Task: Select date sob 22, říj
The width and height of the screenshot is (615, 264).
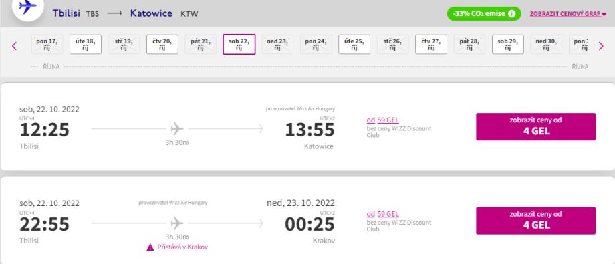Action: (239, 44)
